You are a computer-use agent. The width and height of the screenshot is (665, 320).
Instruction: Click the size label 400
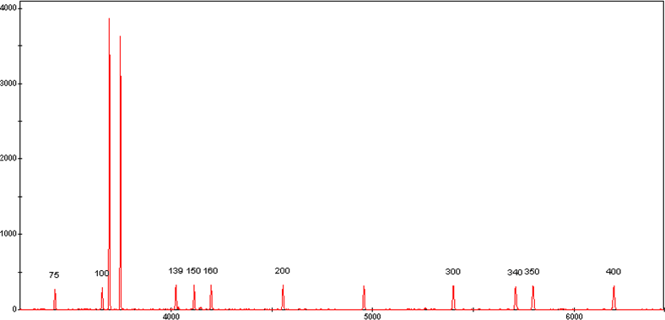(x=614, y=272)
